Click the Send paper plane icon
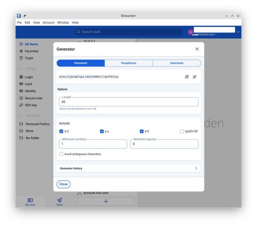Image resolution: width=257 pixels, height=226 pixels. click(59, 200)
